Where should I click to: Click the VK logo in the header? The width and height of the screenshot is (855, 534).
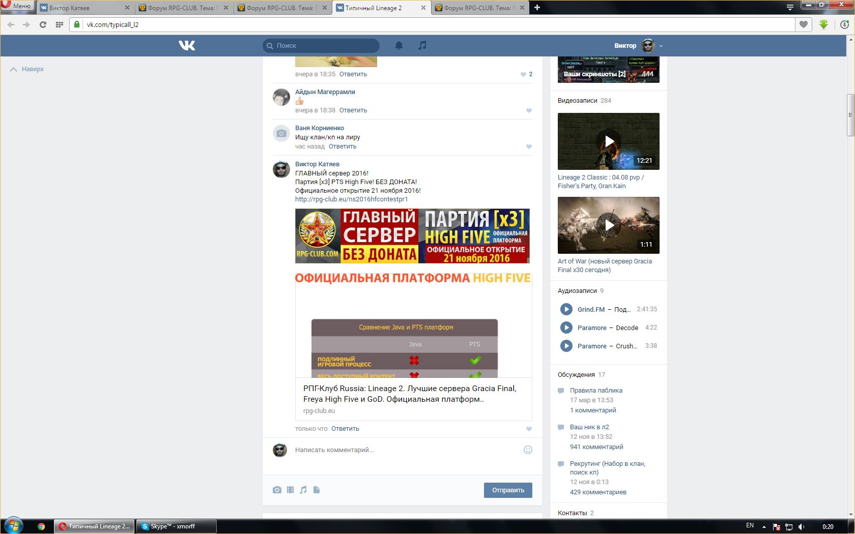click(x=187, y=46)
